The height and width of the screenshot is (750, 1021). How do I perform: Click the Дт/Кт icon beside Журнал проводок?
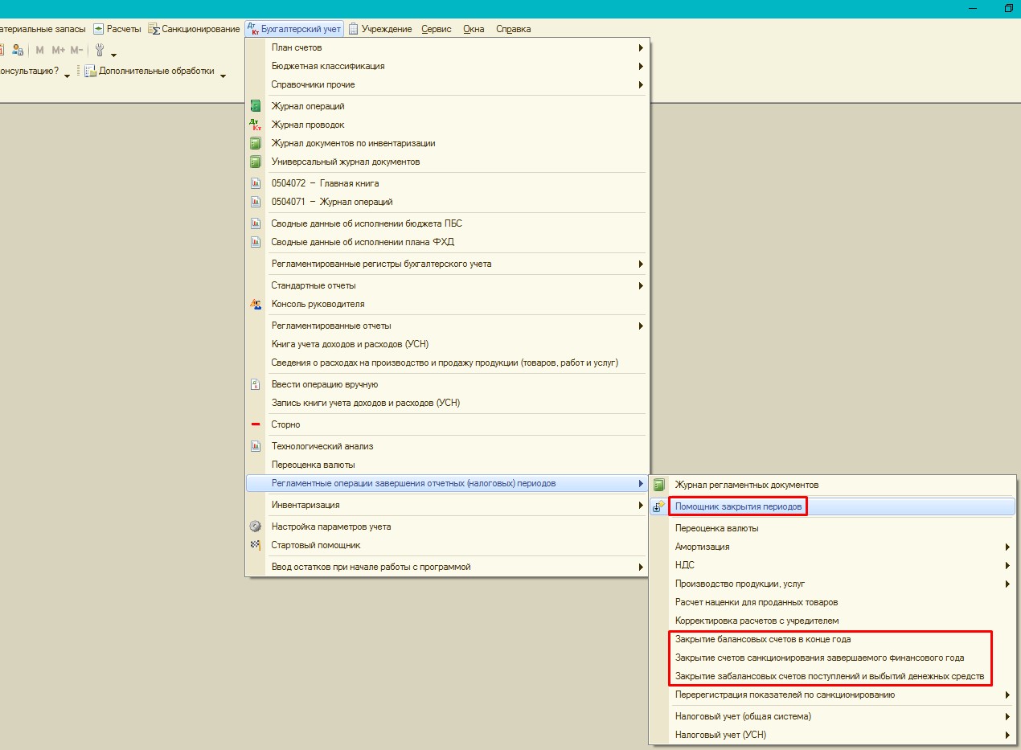tap(256, 125)
